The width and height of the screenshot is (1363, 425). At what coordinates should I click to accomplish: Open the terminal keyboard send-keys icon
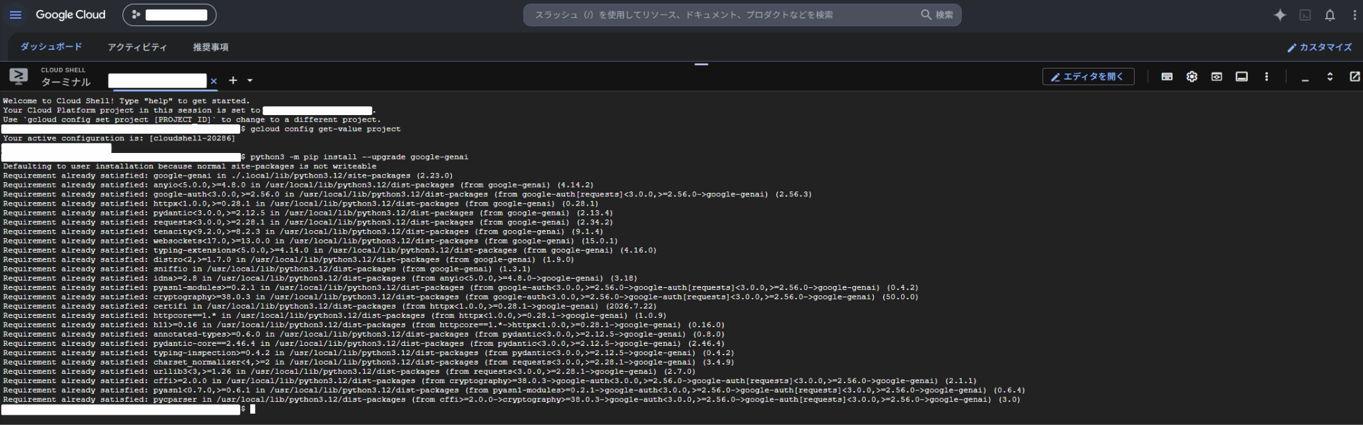pos(1167,76)
